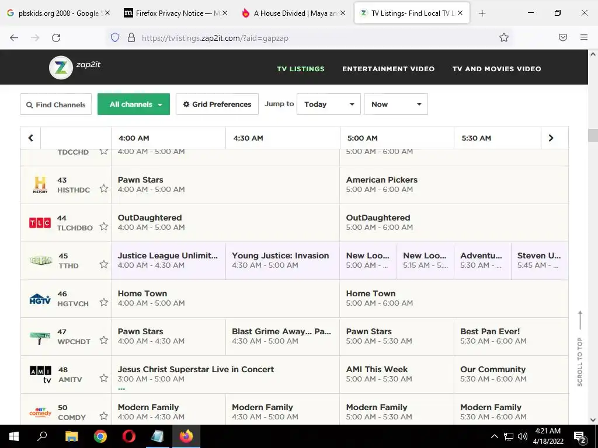The image size is (598, 448).
Task: Close the TV Listings tab
Action: 460,13
